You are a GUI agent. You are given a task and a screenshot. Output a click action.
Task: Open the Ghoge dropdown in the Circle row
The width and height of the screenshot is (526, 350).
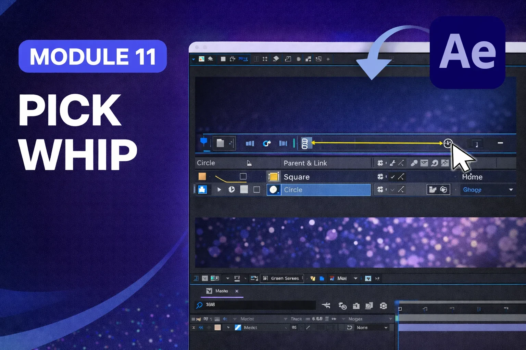pos(488,190)
